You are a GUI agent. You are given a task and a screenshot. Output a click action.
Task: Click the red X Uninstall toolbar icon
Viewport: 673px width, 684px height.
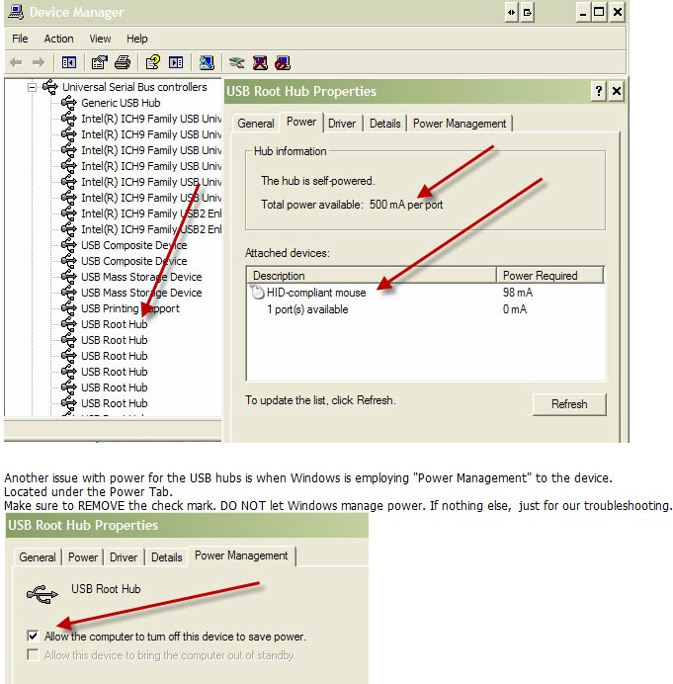coord(260,63)
